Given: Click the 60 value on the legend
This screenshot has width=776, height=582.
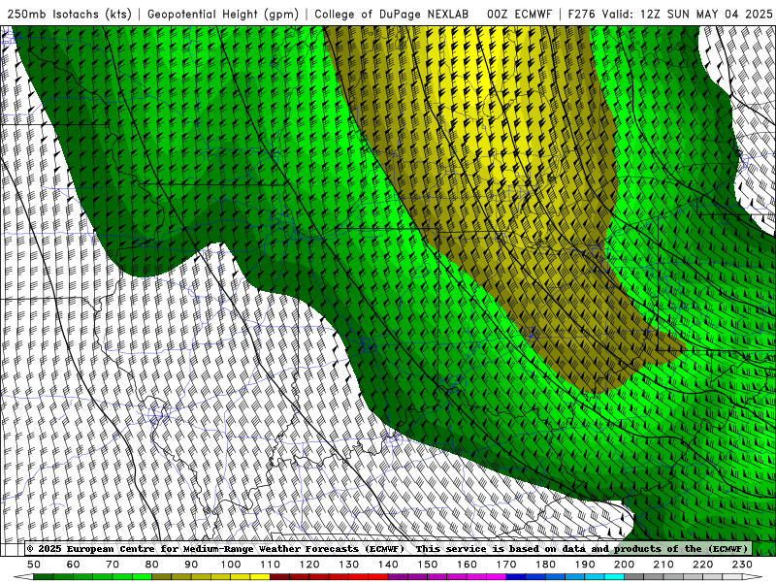Looking at the screenshot, I should point(74,565).
